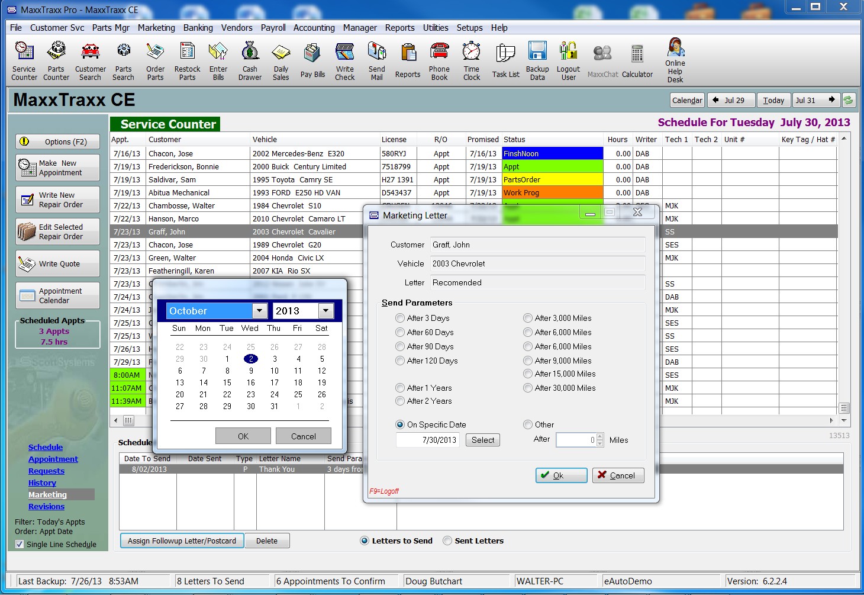Image resolution: width=864 pixels, height=595 pixels.
Task: Click the Options (F2) button
Action: click(58, 141)
